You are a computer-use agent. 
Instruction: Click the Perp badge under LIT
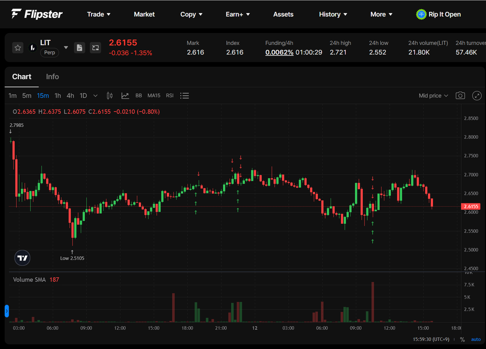pos(49,53)
